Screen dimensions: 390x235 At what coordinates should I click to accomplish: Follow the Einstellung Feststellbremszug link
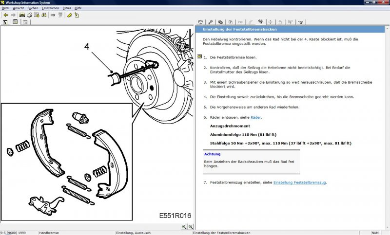(299, 182)
